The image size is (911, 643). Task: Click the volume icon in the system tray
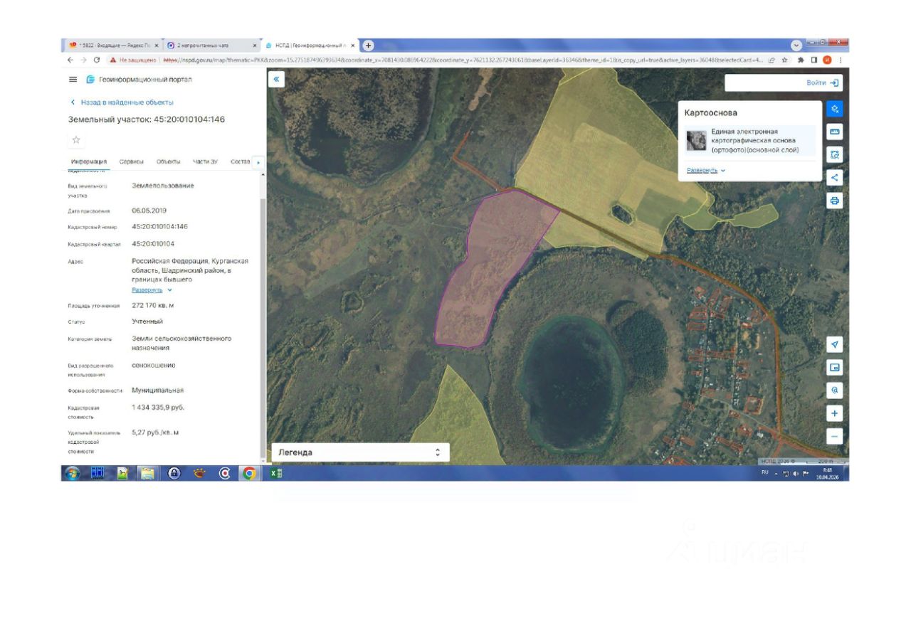(796, 473)
